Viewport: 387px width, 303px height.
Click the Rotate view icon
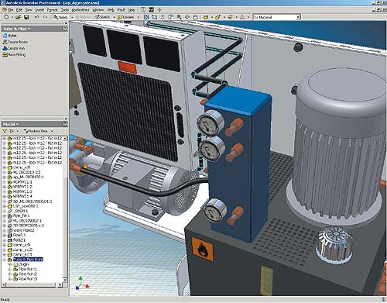click(x=187, y=17)
